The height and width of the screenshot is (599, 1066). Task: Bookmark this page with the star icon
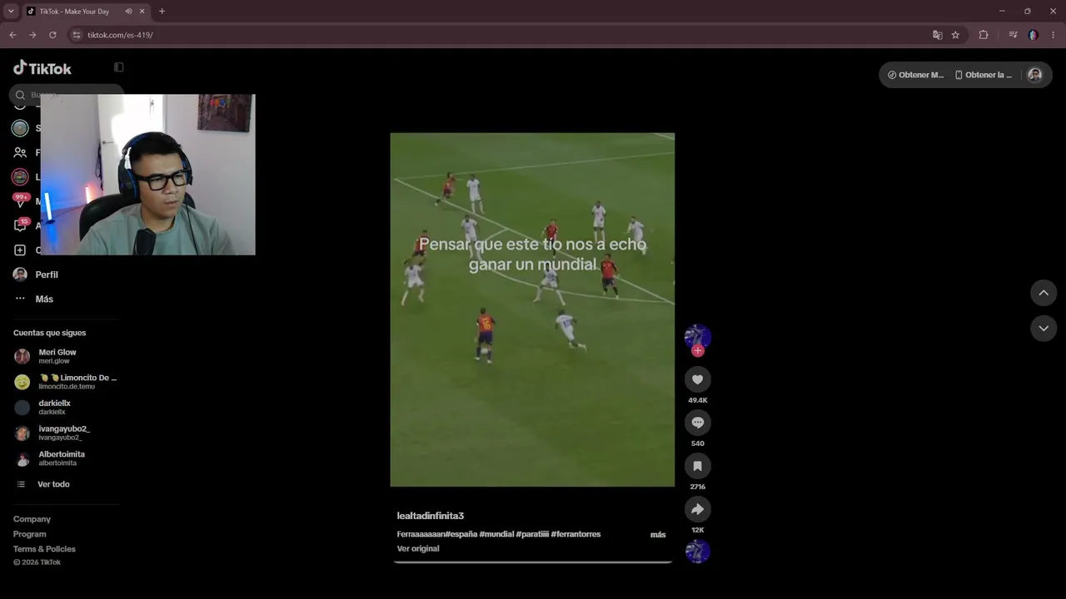(x=955, y=35)
